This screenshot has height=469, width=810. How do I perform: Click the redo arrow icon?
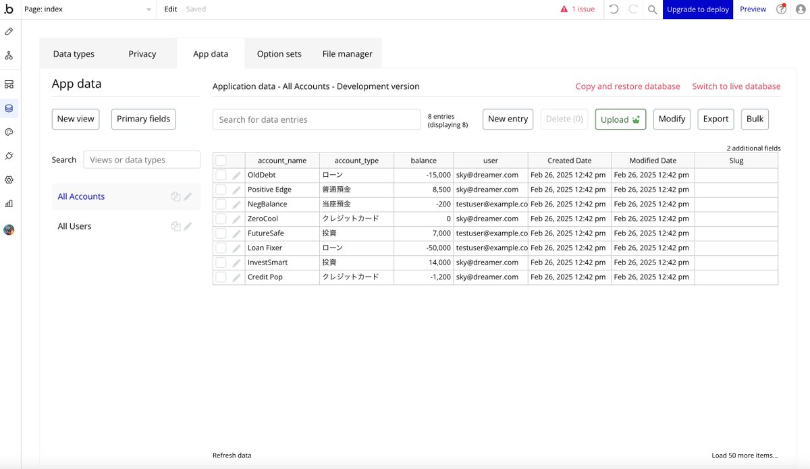(x=633, y=9)
